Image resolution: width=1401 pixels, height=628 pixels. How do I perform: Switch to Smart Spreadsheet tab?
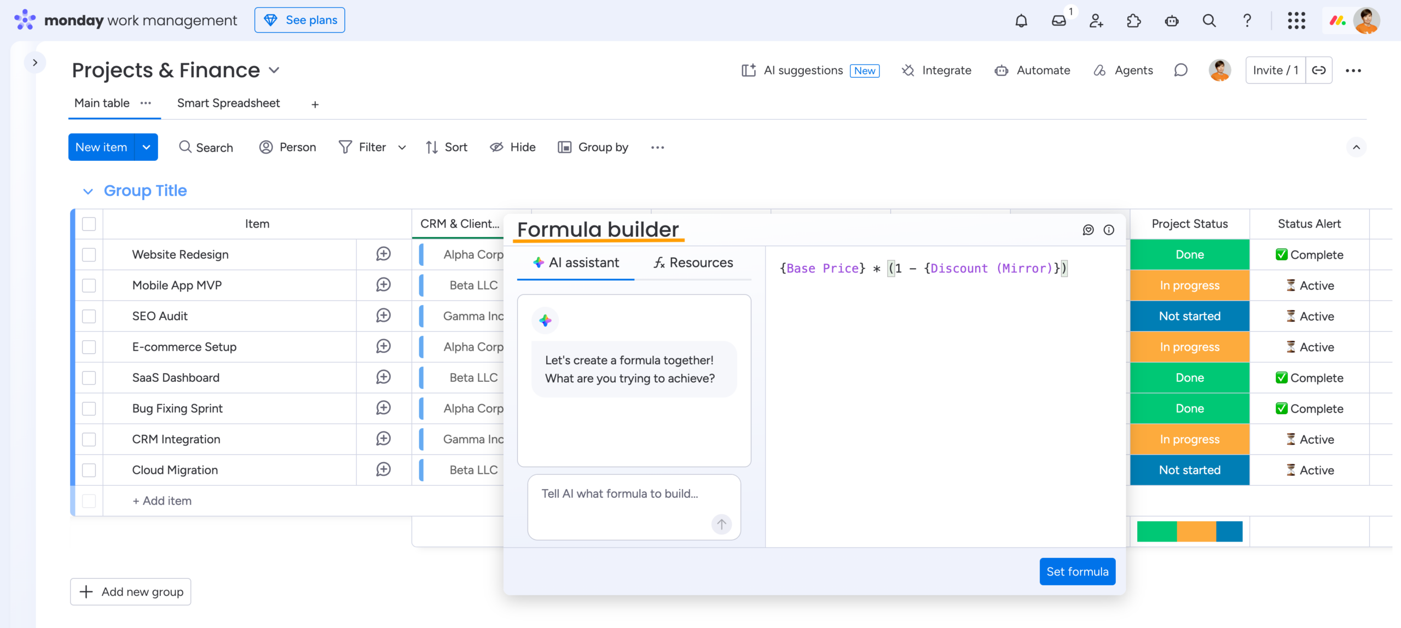point(228,103)
